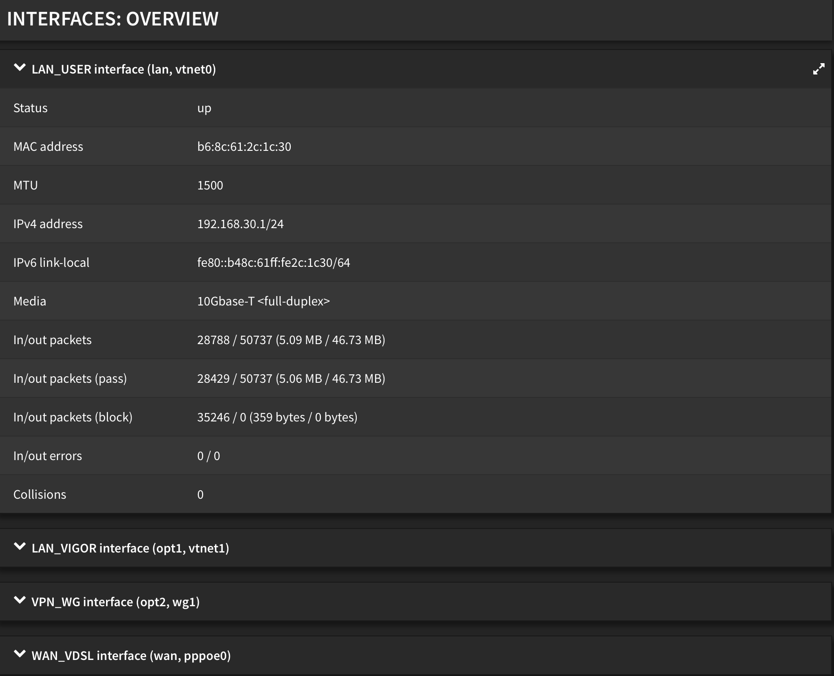Click the INTERFACES: OVERVIEW page header
The width and height of the screenshot is (834, 676).
click(112, 19)
